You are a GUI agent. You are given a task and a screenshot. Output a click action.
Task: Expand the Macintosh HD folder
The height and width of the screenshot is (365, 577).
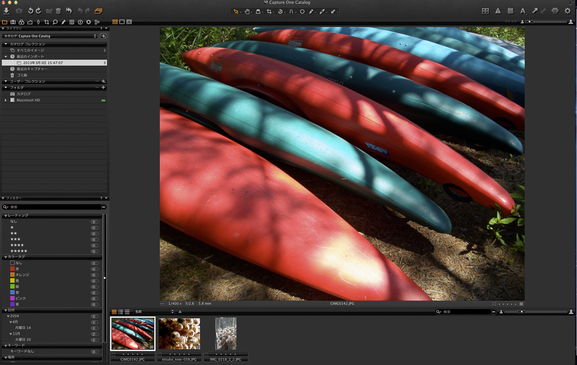pyautogui.click(x=6, y=100)
